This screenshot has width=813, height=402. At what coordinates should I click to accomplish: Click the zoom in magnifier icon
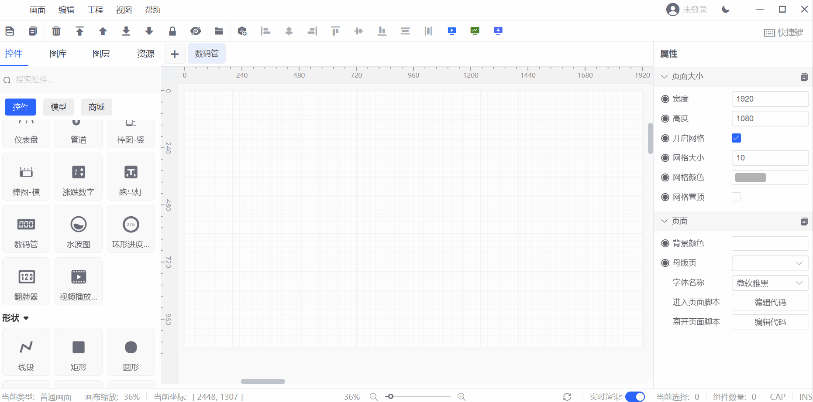point(461,396)
